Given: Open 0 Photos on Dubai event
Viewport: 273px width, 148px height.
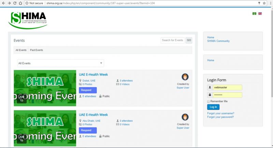Looking at the screenshot, I should pyautogui.click(x=87, y=84).
